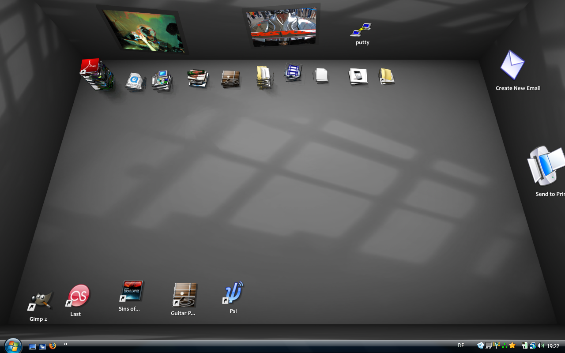Click the Create New Email envelope icon
This screenshot has width=565, height=353.
click(512, 65)
